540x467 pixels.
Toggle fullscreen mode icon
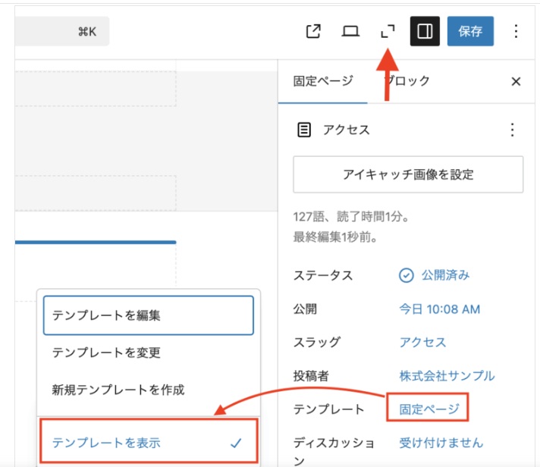click(x=388, y=31)
